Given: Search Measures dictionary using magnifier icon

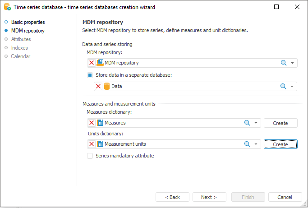Looking at the screenshot, I should pos(247,123).
